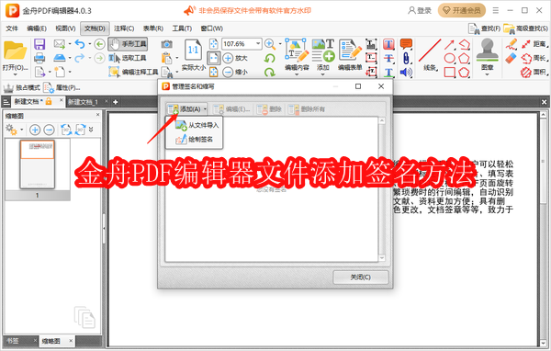Select the Hand tool (手形工具)
The height and width of the screenshot is (351, 551).
128,44
